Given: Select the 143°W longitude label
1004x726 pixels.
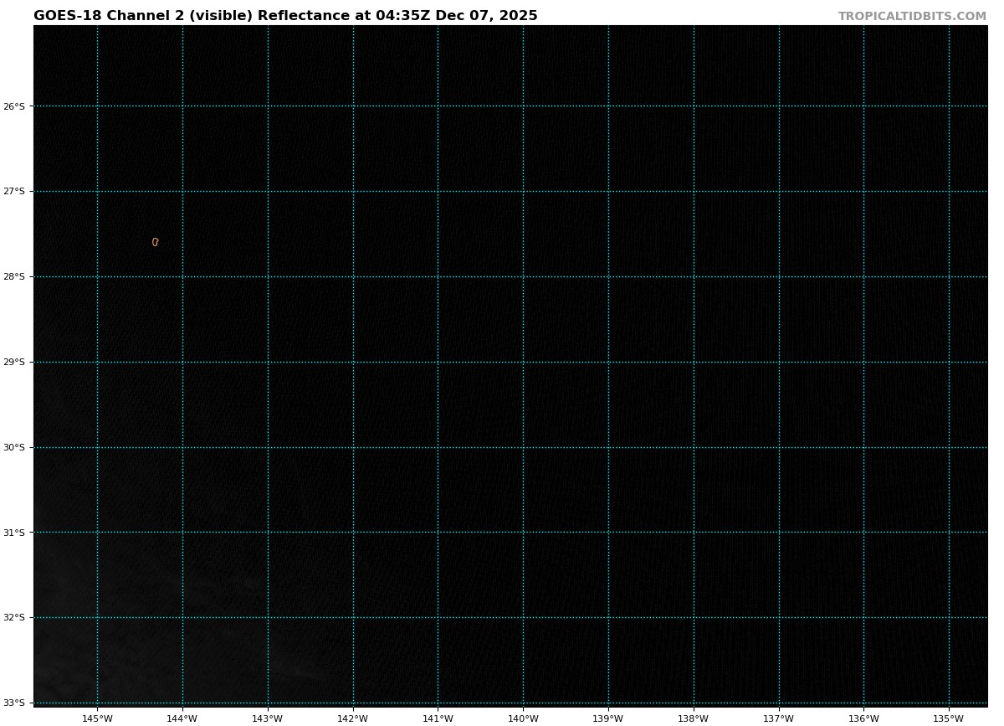Looking at the screenshot, I should coord(268,718).
